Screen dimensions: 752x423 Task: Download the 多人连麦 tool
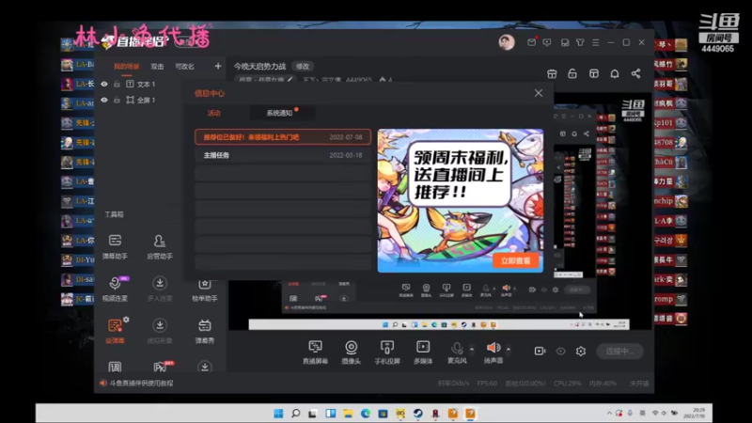pyautogui.click(x=160, y=290)
